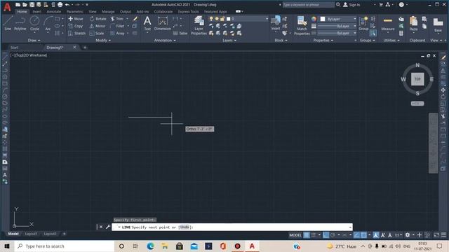Click the TOP face of the ViewCube
Viewport: 449px width, 252px height.
[417, 79]
